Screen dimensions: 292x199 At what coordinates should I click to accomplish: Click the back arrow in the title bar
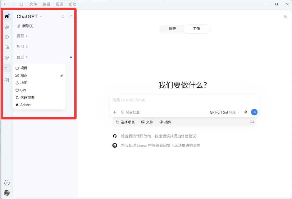[x=5, y=4]
